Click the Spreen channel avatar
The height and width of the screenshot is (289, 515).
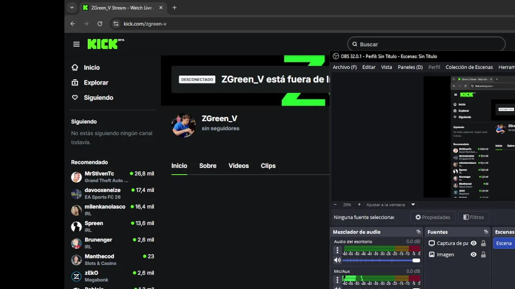pos(76,227)
